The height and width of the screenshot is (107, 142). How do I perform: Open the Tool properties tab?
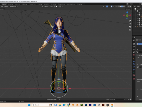point(134,40)
